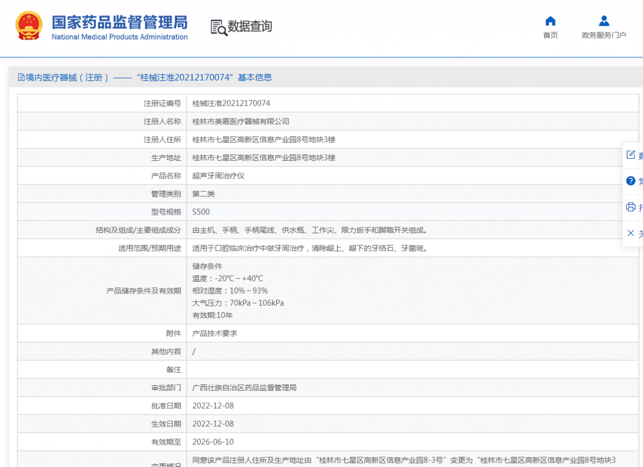Screen dimensions: 643x467
Task: Open the 数据查询 search icon
Action: click(219, 27)
